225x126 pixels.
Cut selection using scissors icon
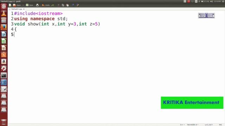tap(58, 5)
